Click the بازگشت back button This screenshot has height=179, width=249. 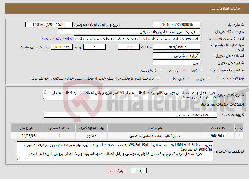click(x=117, y=170)
